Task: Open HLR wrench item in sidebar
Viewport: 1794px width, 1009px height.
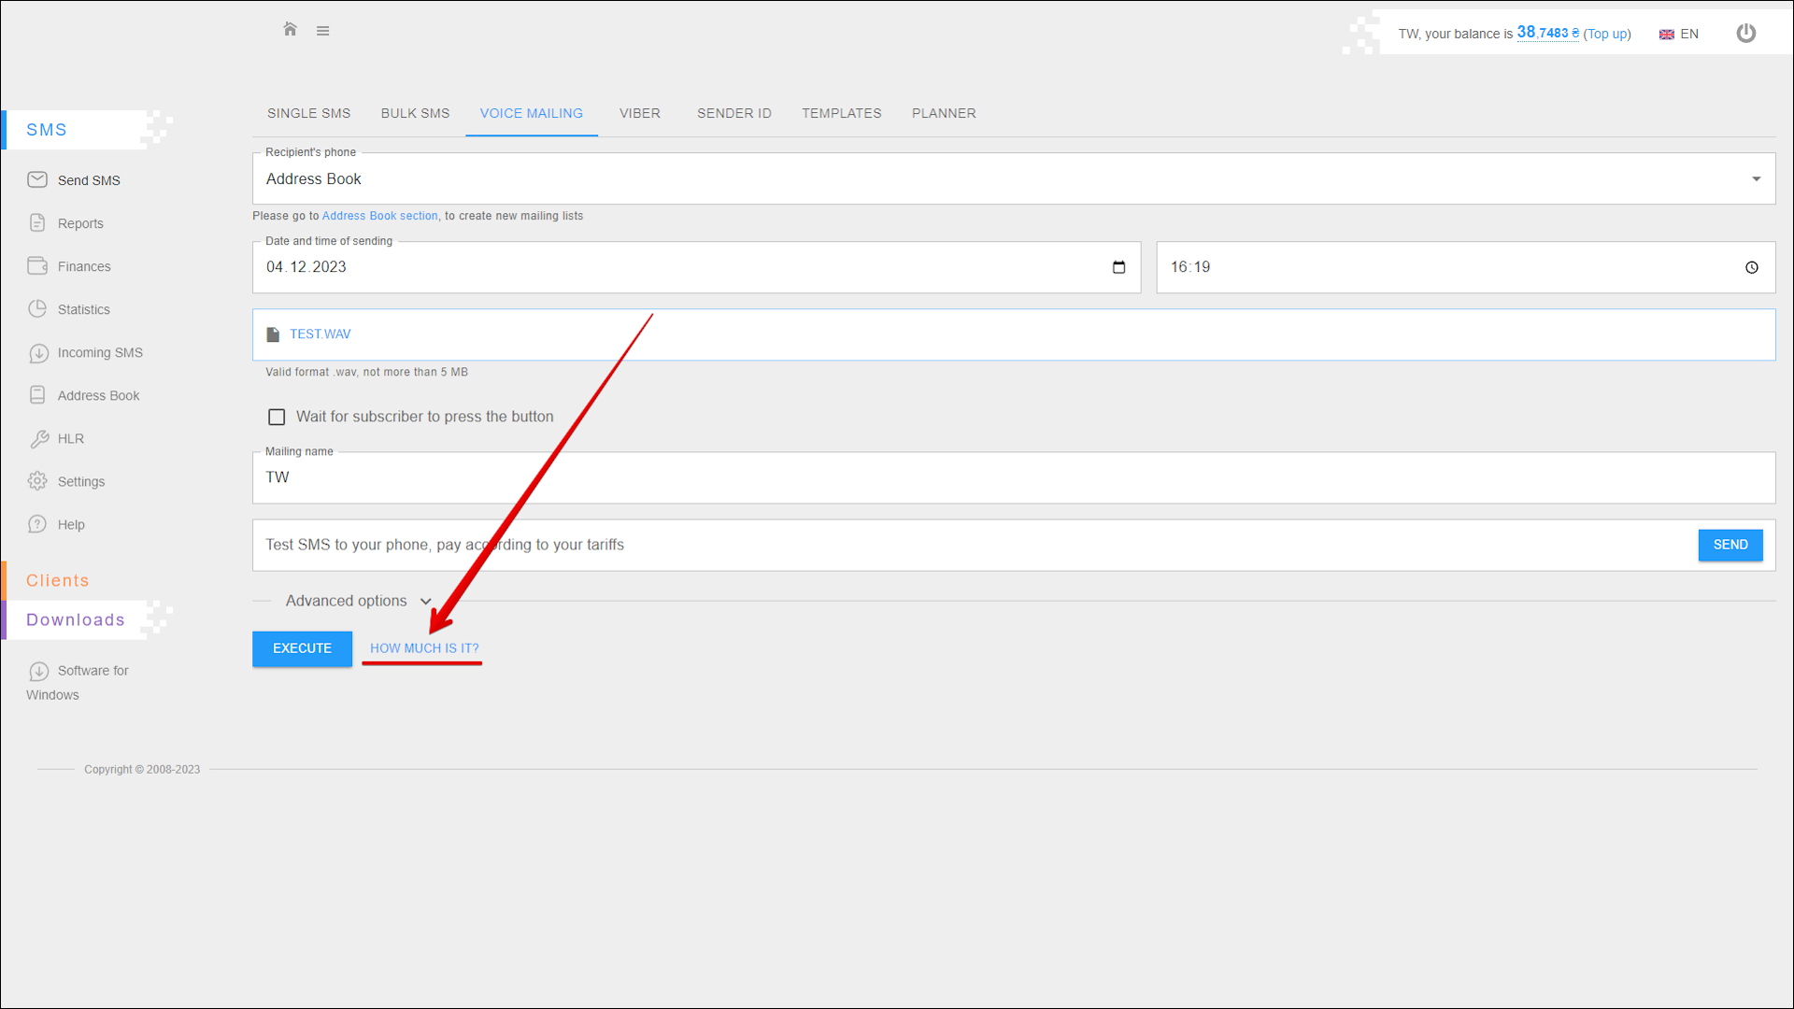Action: [70, 438]
